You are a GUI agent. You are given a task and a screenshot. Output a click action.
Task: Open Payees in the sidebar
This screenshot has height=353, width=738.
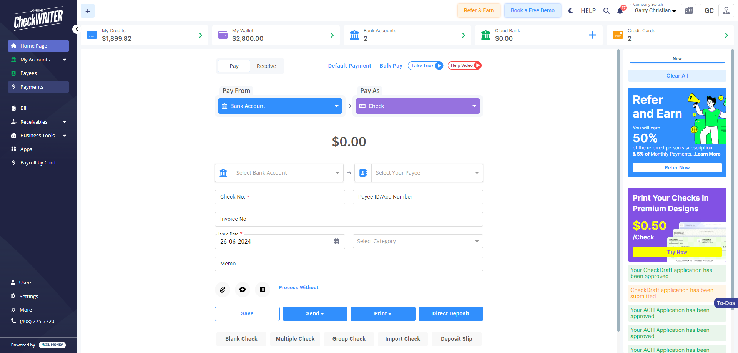point(28,73)
